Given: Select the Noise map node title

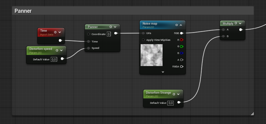Looking at the screenshot, I should tap(150, 24).
